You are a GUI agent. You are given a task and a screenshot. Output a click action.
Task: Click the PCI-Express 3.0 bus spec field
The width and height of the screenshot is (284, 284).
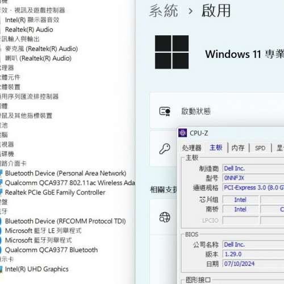pyautogui.click(x=253, y=187)
